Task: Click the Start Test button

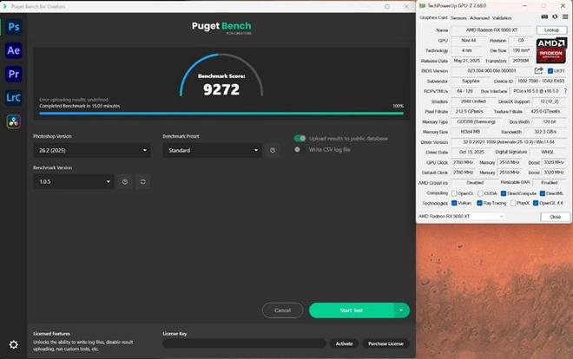Action: [352, 310]
